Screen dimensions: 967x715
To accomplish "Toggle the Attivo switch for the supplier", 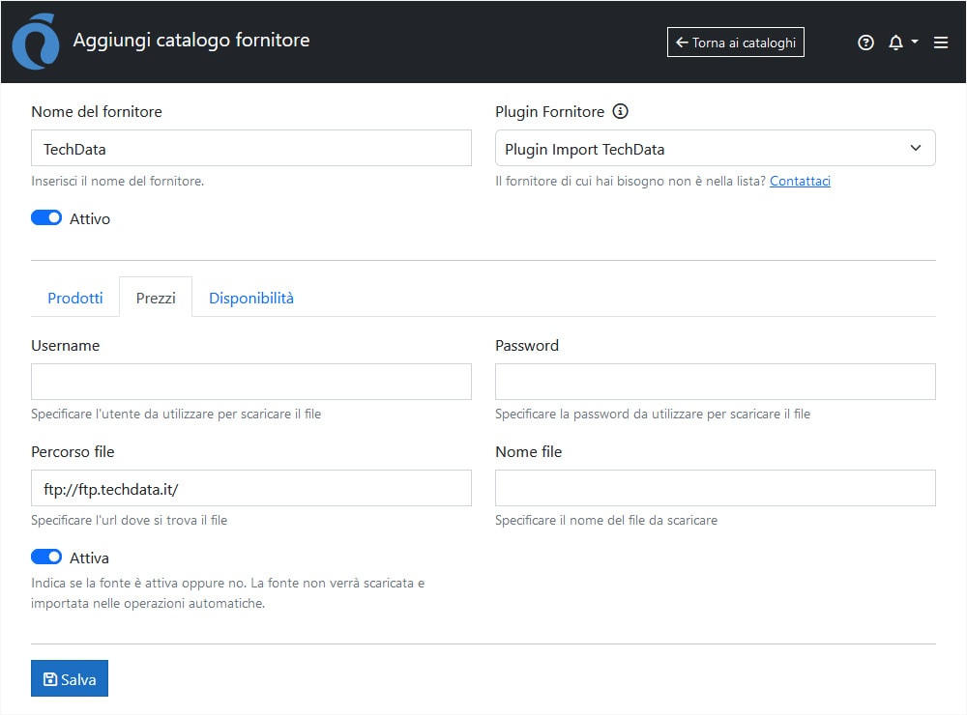I will click(45, 217).
